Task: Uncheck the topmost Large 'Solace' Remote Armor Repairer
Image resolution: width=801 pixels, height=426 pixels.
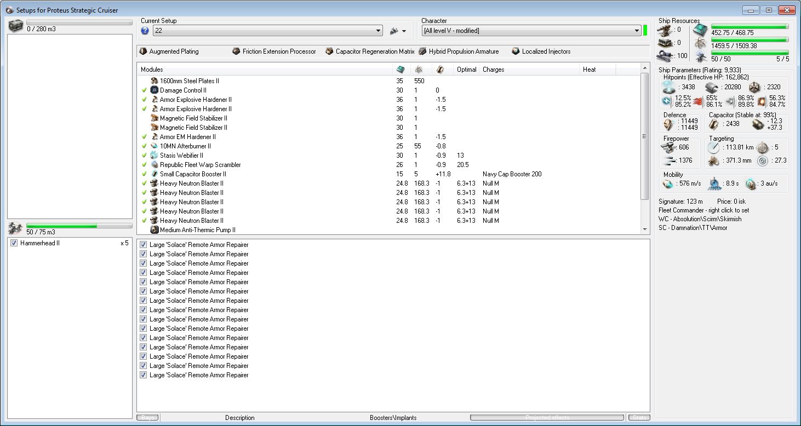Action: tap(144, 245)
